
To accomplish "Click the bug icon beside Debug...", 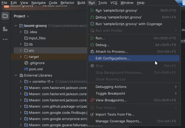I will click(x=92, y=45).
